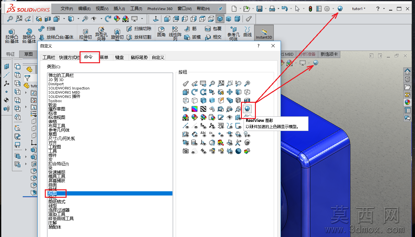Select the Zoom to Fit command icon
The height and width of the screenshot is (237, 415).
coord(221,83)
